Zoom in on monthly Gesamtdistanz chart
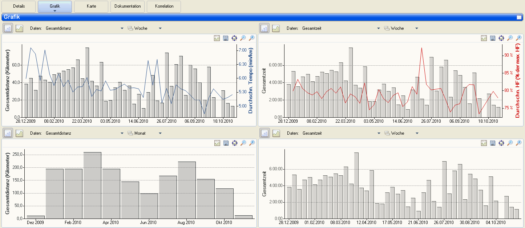The width and height of the screenshot is (525, 228). tap(252, 143)
